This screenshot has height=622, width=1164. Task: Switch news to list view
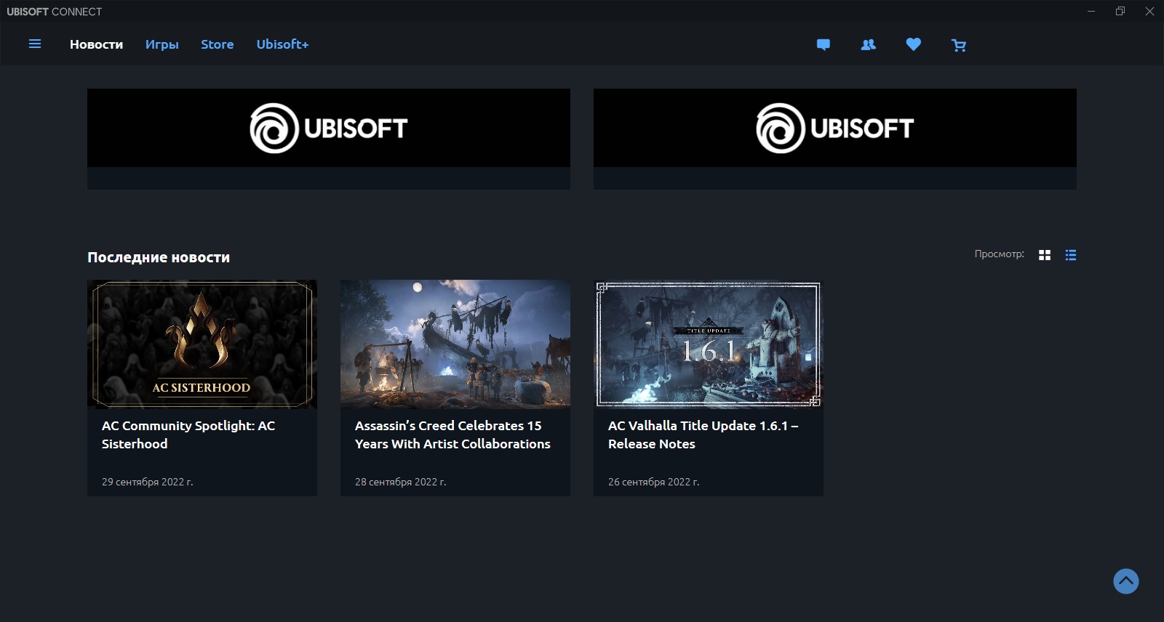(1071, 255)
